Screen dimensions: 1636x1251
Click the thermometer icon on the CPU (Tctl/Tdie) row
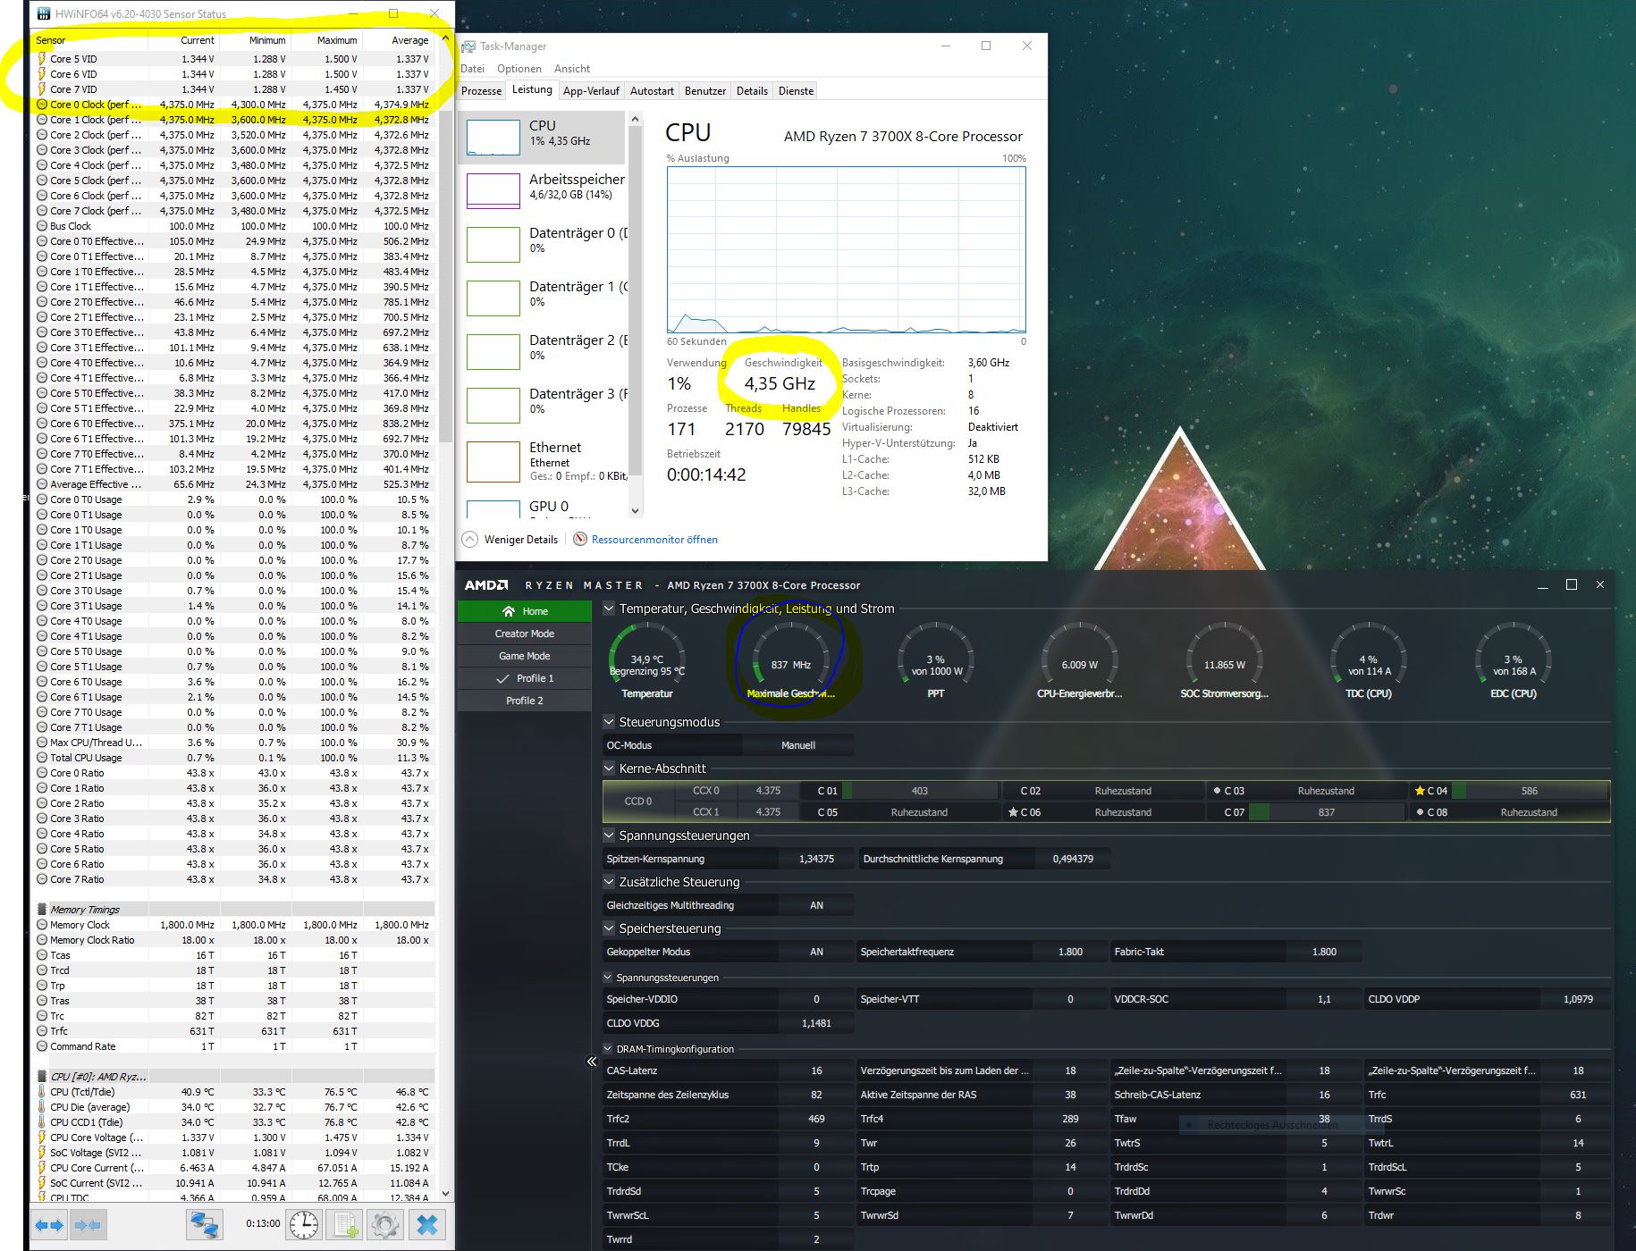[x=42, y=1092]
